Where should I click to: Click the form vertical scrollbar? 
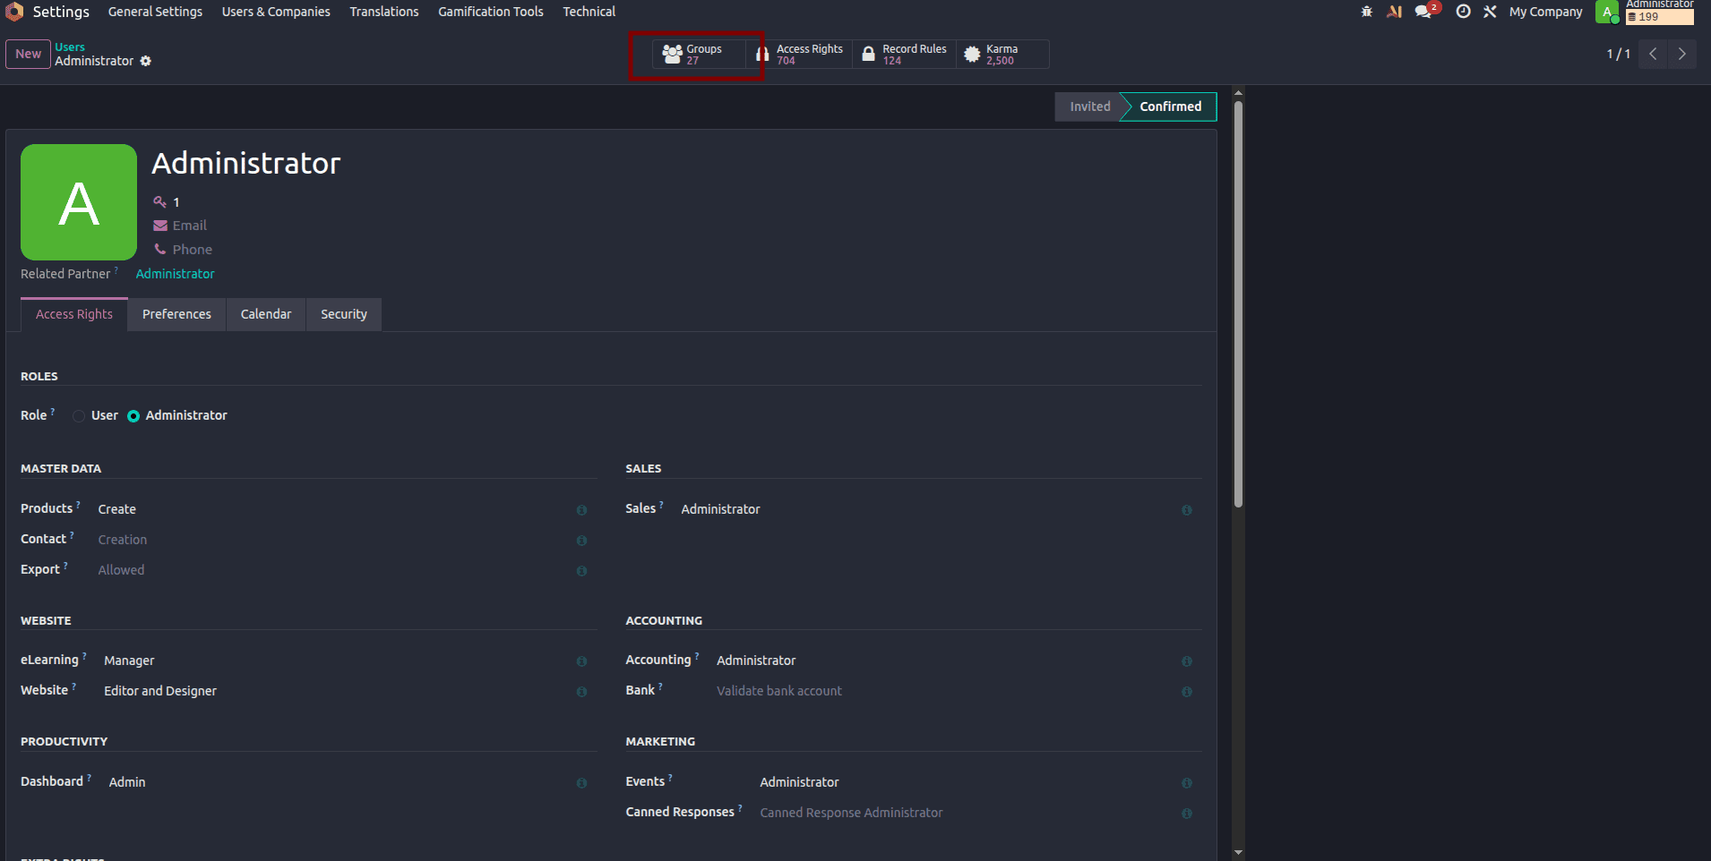pyautogui.click(x=1238, y=304)
